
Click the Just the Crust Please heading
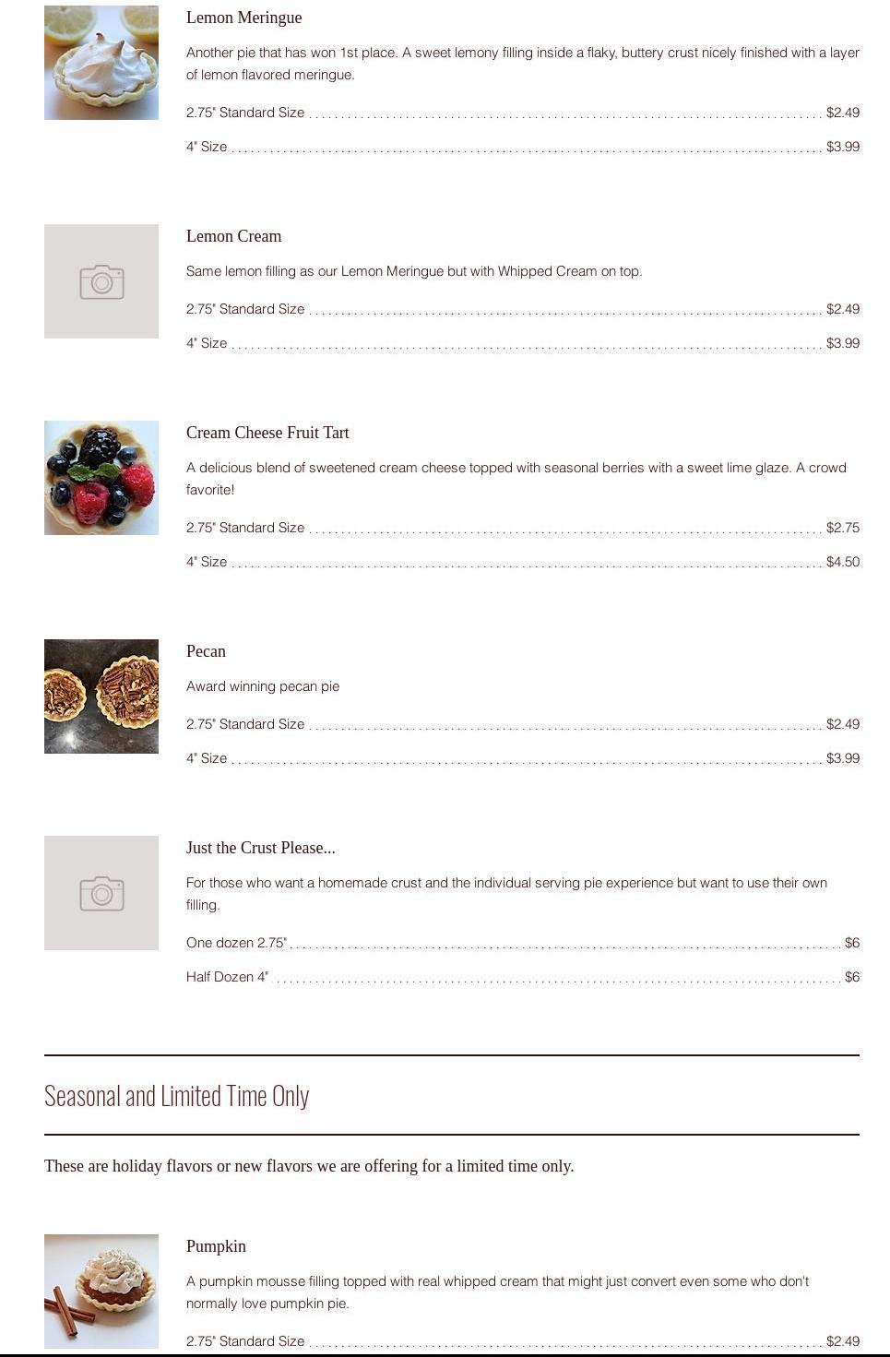(x=260, y=848)
